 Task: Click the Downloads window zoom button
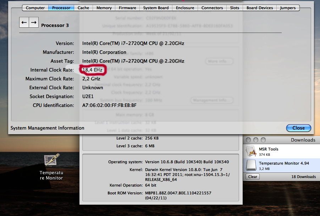pyautogui.click(x=263, y=140)
